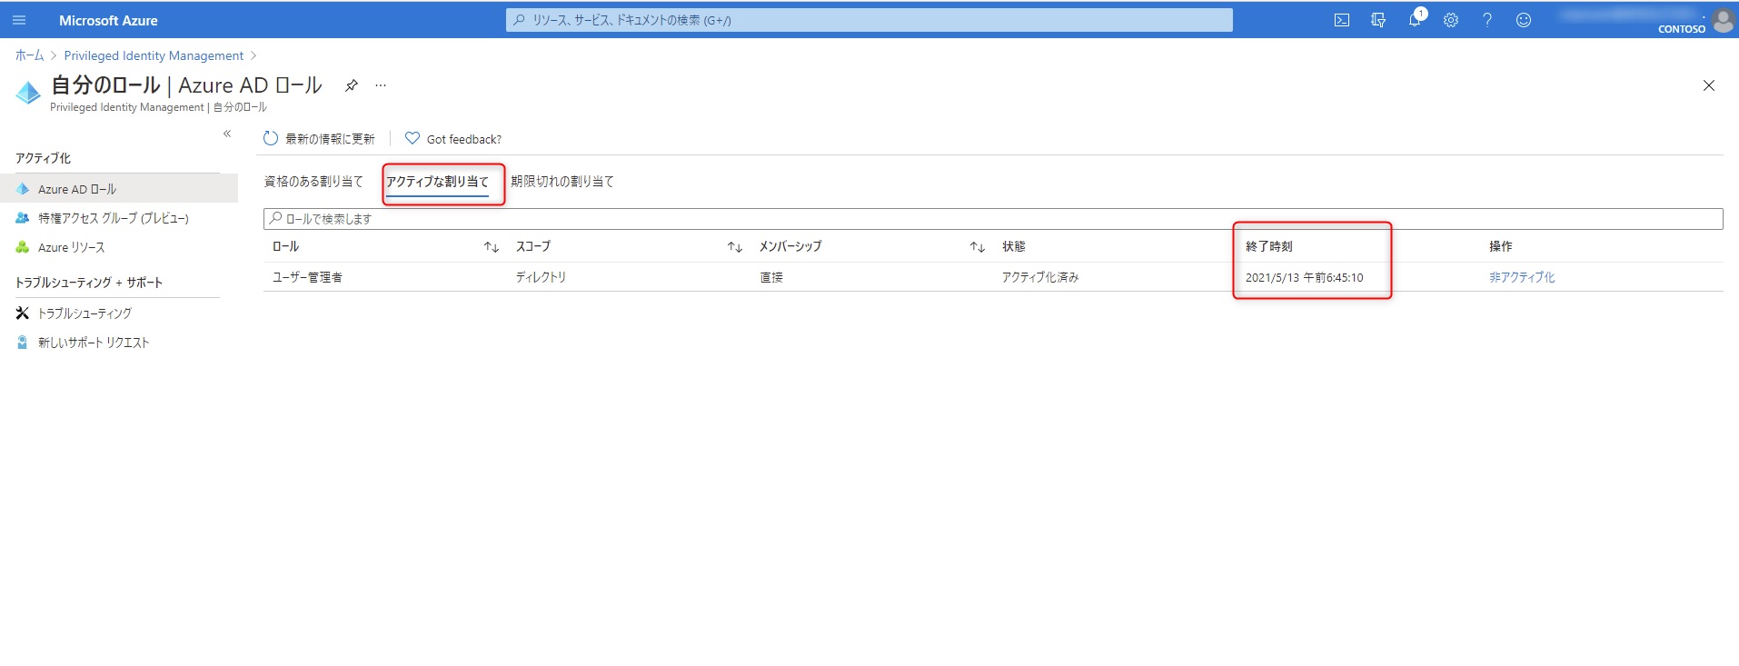
Task: Collapse the left navigation menu
Action: click(227, 134)
